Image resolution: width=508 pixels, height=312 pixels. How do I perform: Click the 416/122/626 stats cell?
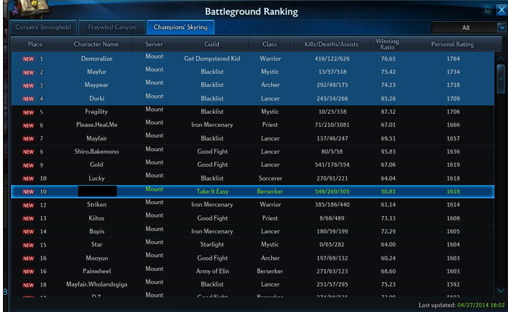(332, 59)
